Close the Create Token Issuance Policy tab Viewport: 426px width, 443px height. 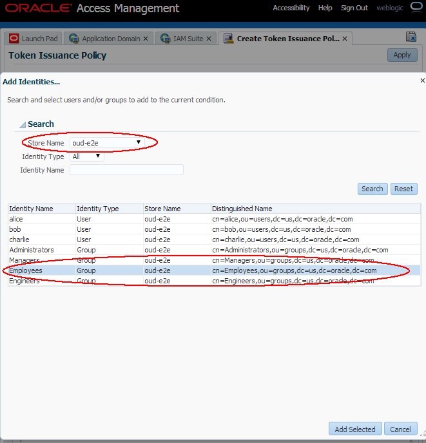pos(345,39)
